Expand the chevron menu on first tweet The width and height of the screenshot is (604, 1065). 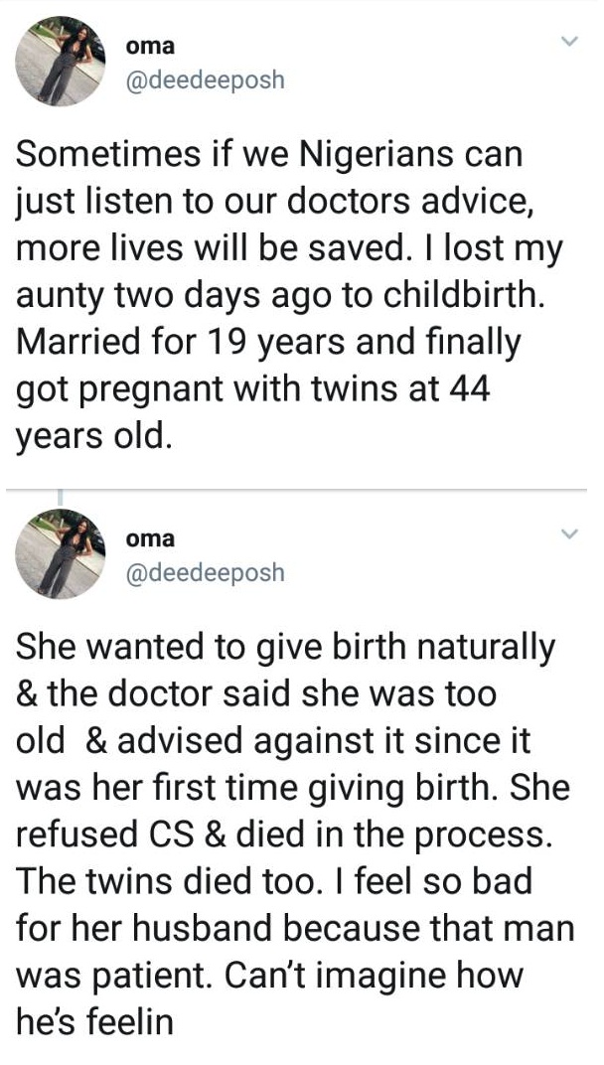(x=568, y=42)
